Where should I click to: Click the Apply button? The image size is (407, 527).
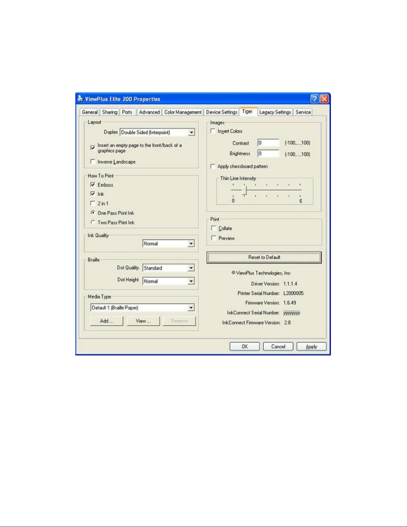[x=311, y=346]
